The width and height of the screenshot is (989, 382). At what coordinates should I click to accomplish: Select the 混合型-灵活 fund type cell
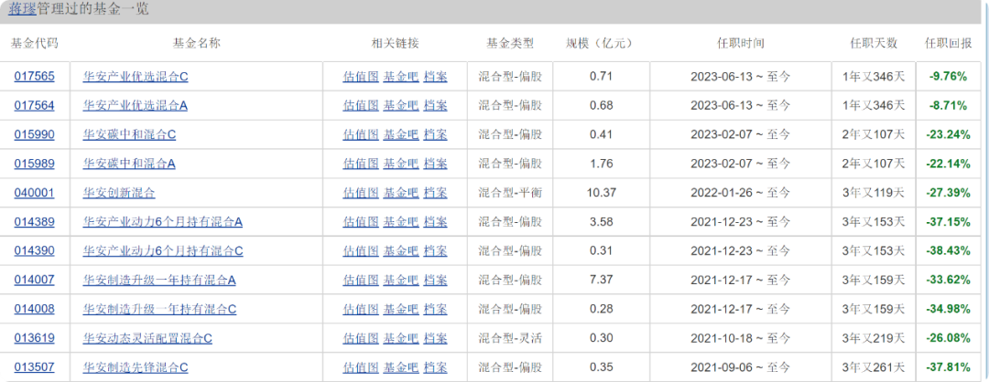510,338
